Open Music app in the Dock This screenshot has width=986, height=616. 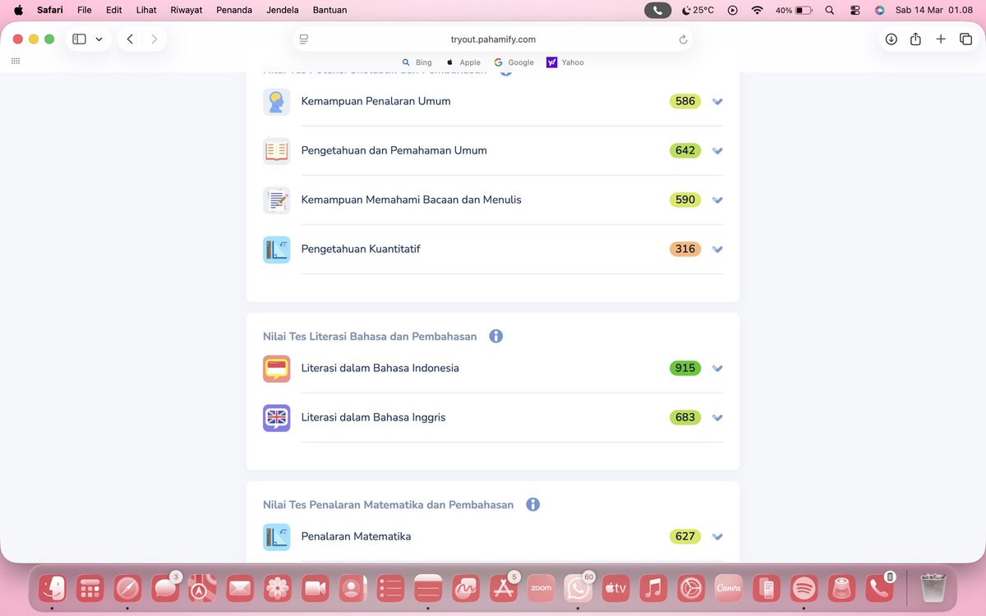653,588
